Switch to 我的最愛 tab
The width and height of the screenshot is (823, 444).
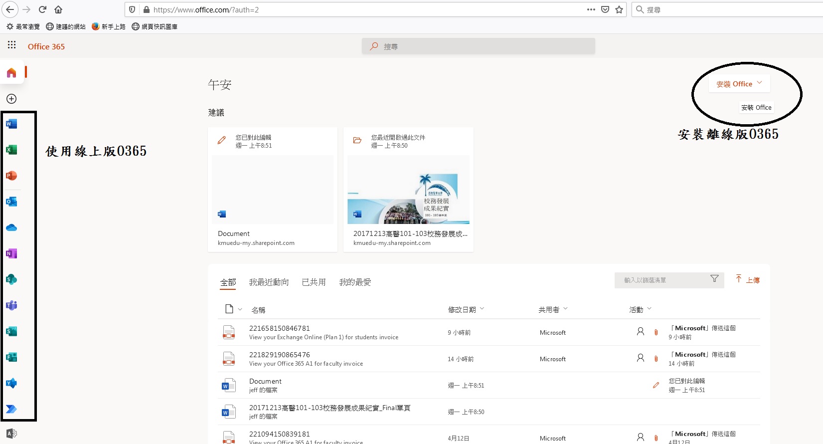[x=355, y=282]
